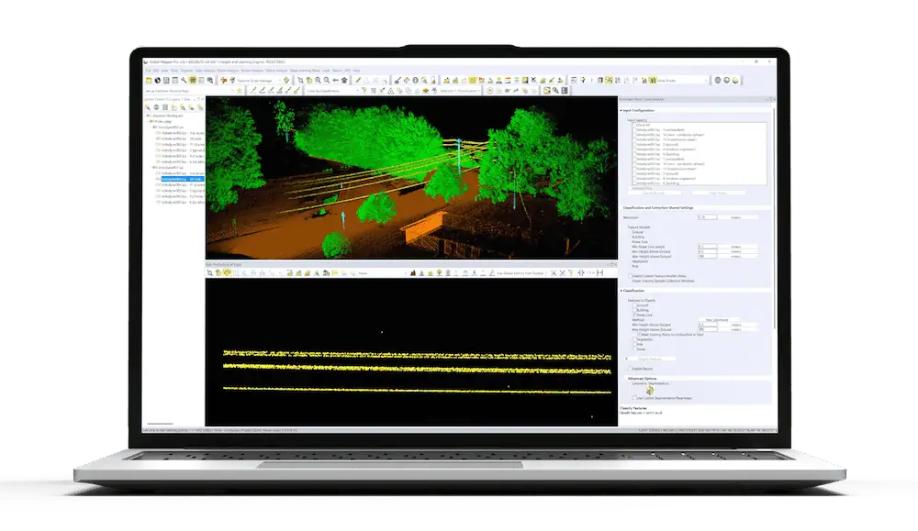
Task: Enable the Enable Report checkbox
Action: click(x=630, y=369)
